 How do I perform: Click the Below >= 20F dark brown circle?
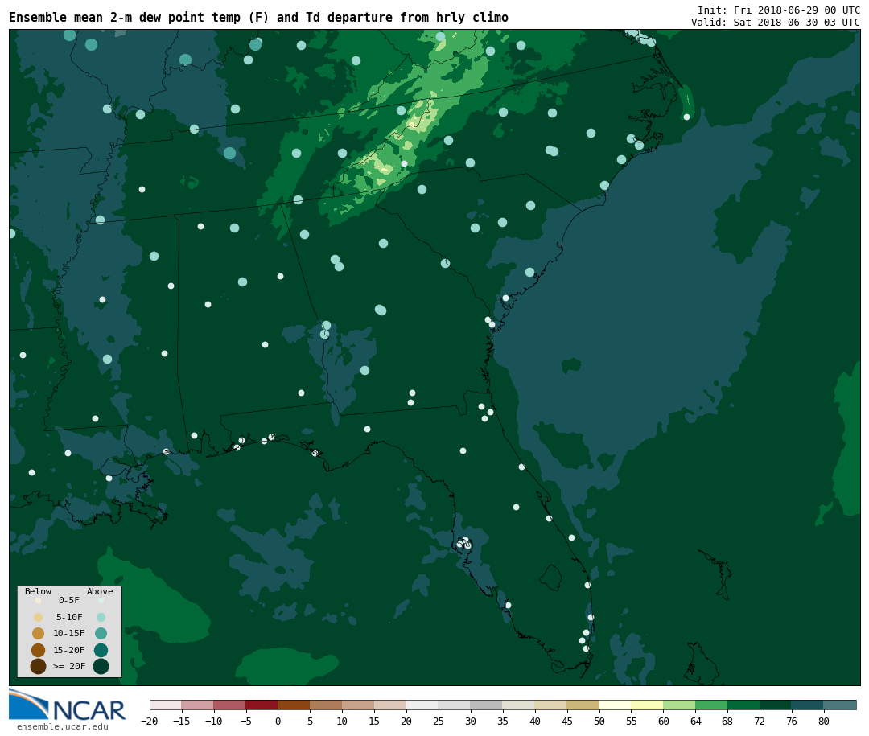(39, 666)
